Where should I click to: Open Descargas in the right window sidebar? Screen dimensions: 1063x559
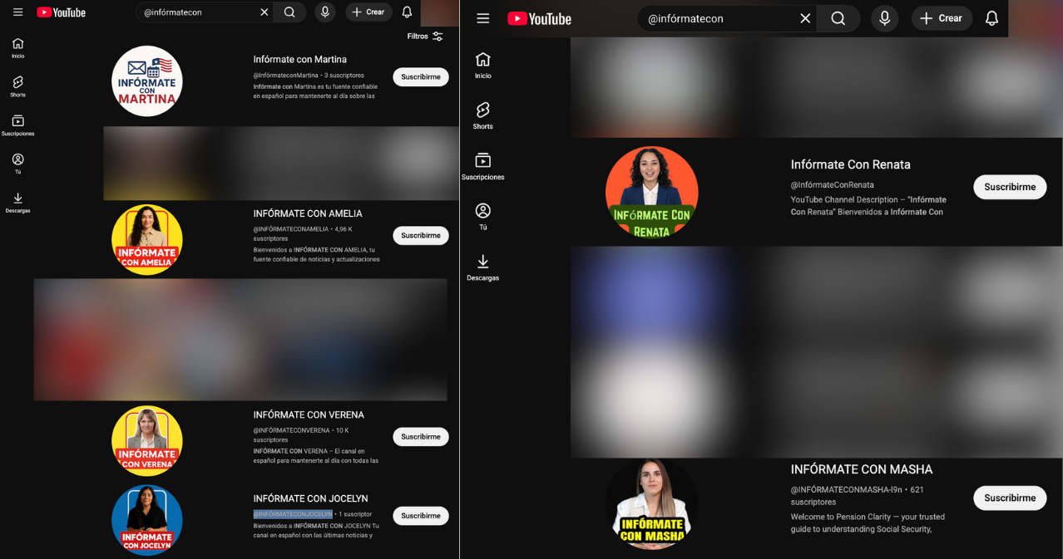coord(482,267)
